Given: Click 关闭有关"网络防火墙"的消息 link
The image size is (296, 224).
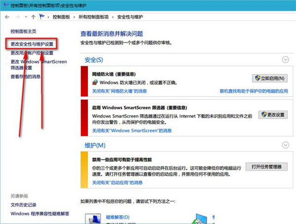Looking at the screenshot, I should (x=120, y=91).
